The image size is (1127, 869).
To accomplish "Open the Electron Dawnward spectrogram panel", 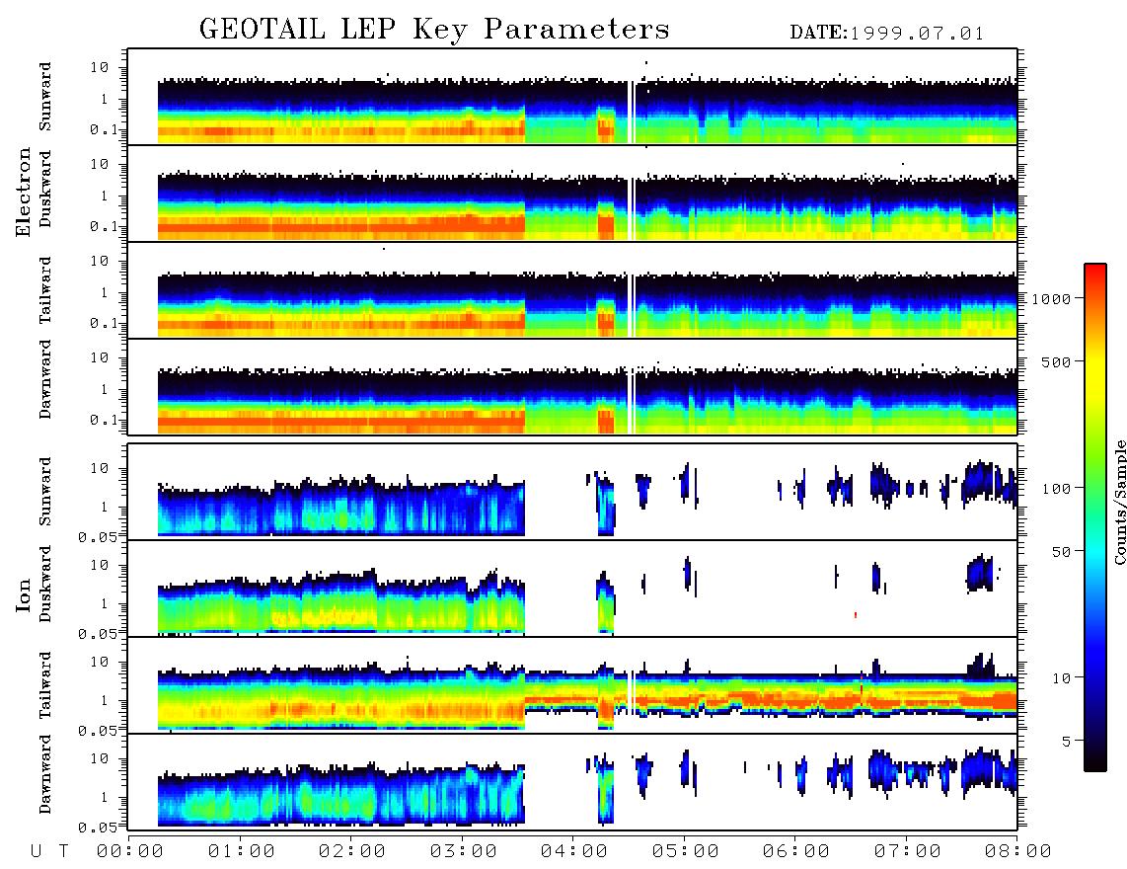I will point(572,387).
